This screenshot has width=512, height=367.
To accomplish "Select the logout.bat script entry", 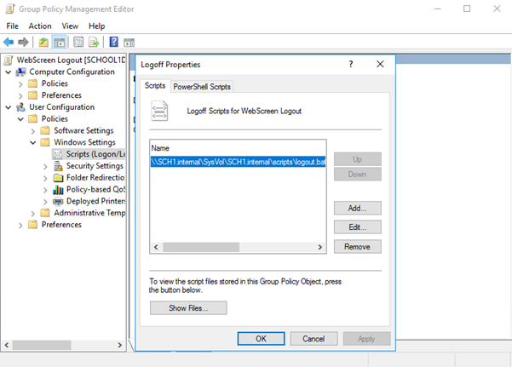I will coord(238,161).
